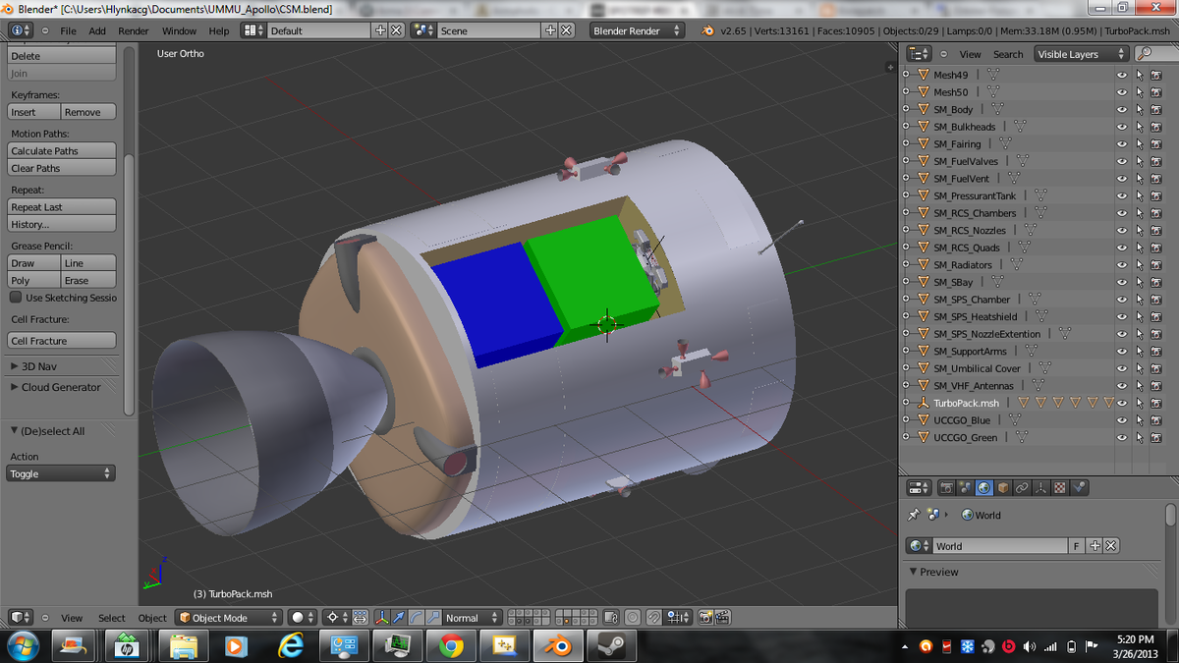Open the Object properties tab cube icon

1003,487
